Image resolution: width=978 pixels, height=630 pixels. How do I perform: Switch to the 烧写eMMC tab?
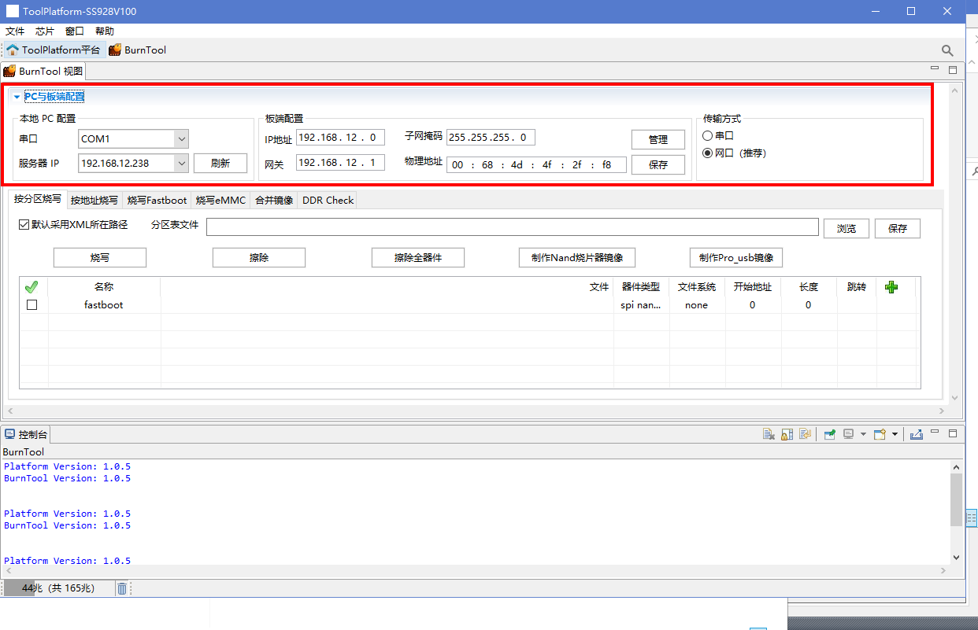pos(220,201)
